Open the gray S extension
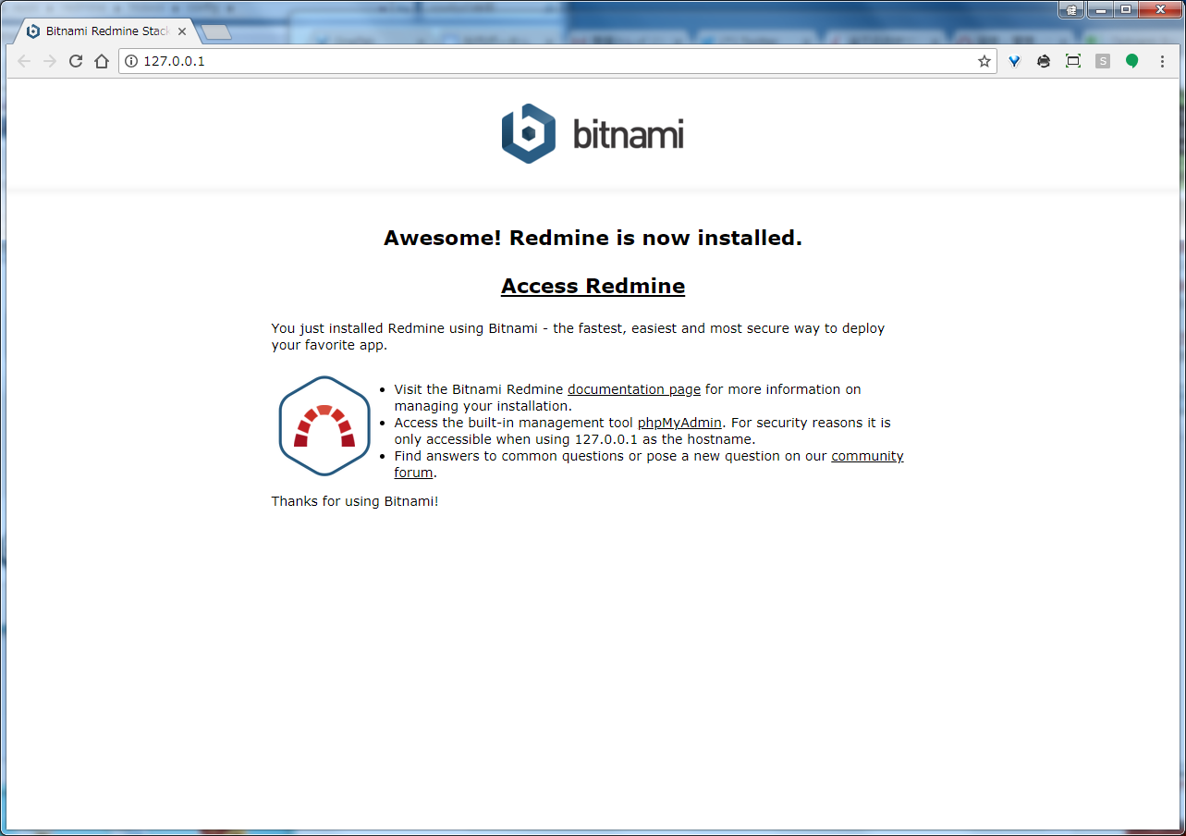This screenshot has width=1186, height=836. (x=1102, y=61)
